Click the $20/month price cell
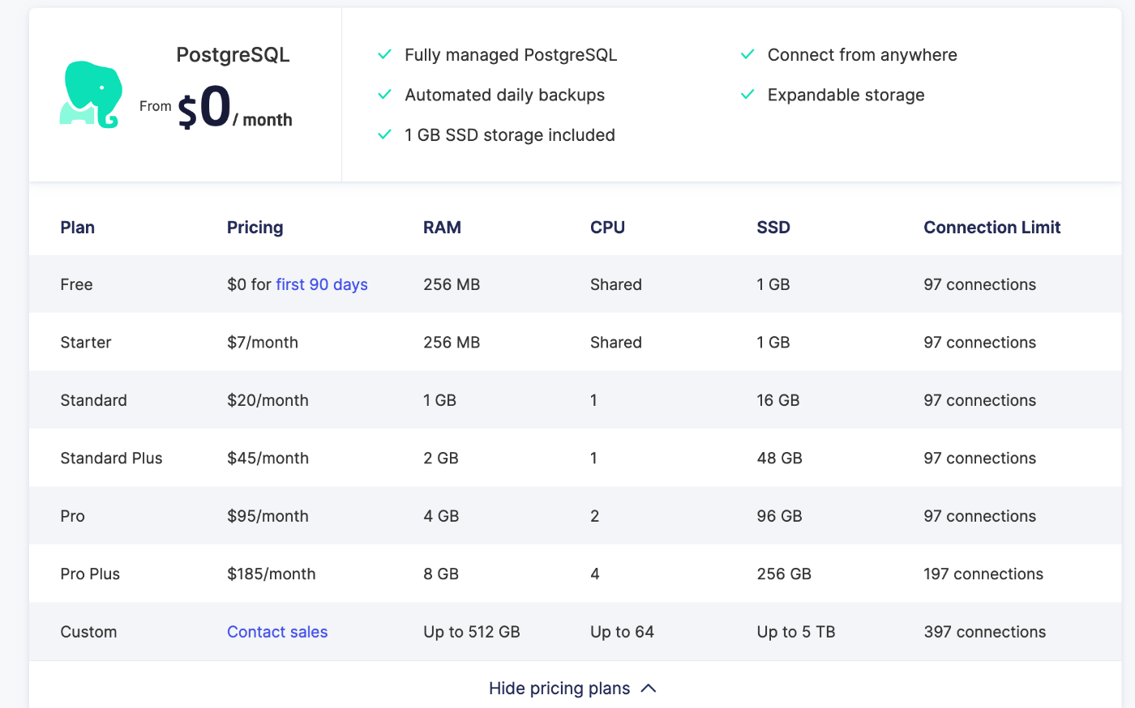The height and width of the screenshot is (708, 1135). (x=268, y=400)
